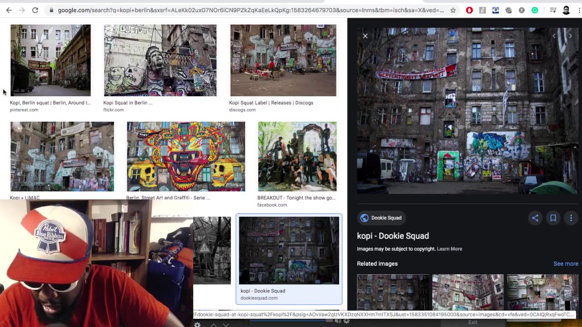Click the 'Related images' heading

377,263
